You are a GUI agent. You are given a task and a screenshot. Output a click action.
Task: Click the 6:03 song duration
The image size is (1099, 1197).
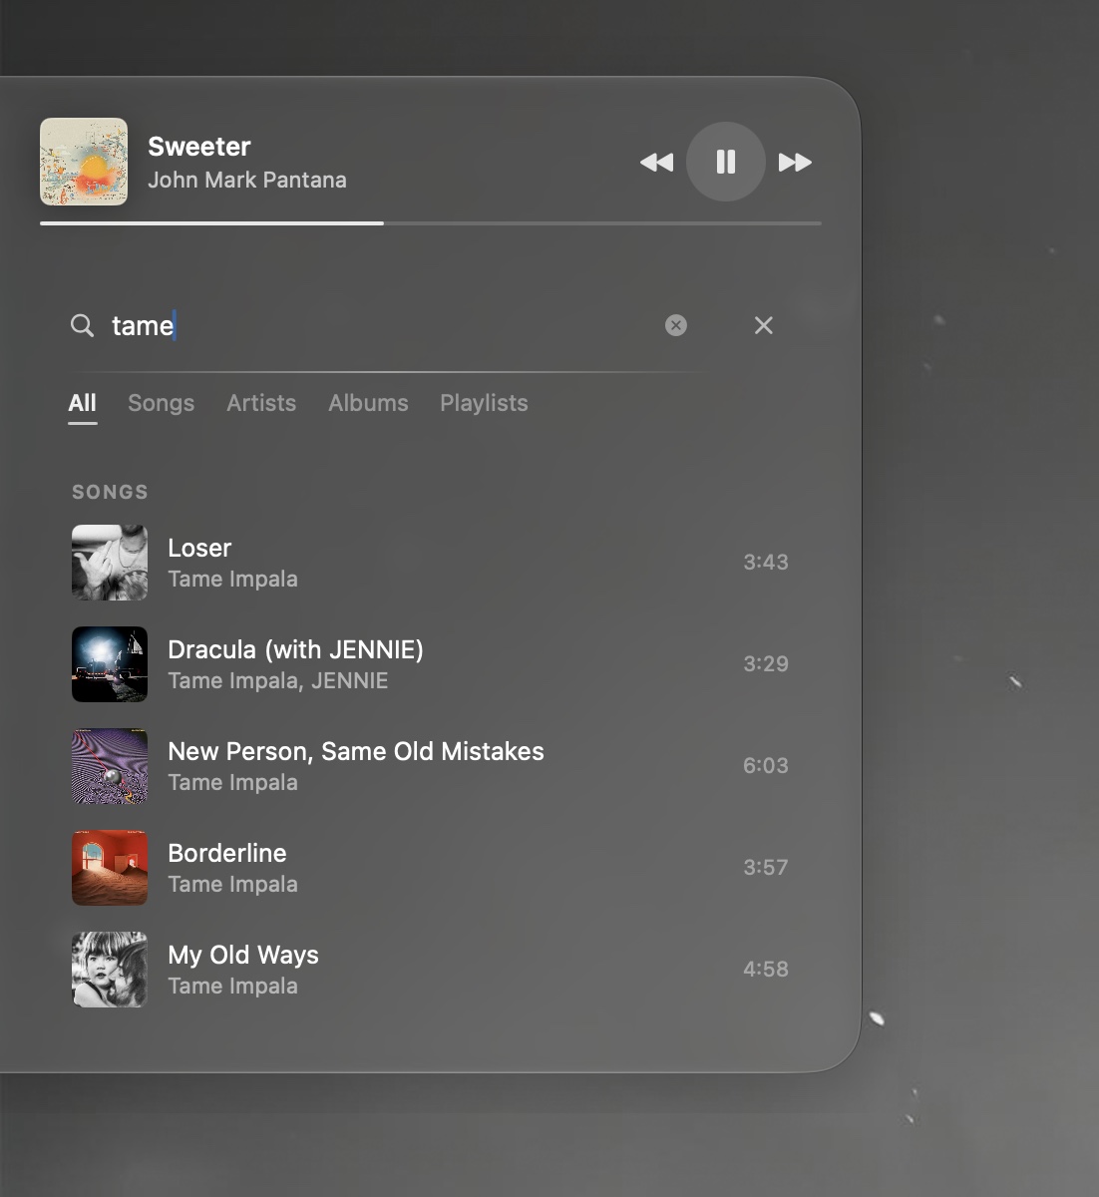point(766,766)
